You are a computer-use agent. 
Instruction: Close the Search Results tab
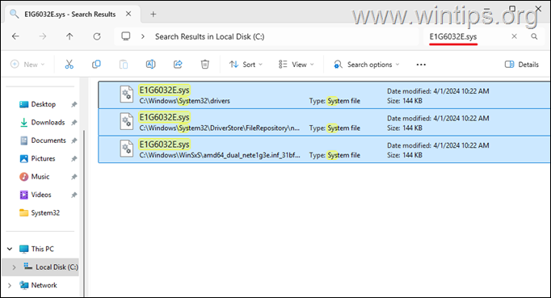tap(128, 14)
